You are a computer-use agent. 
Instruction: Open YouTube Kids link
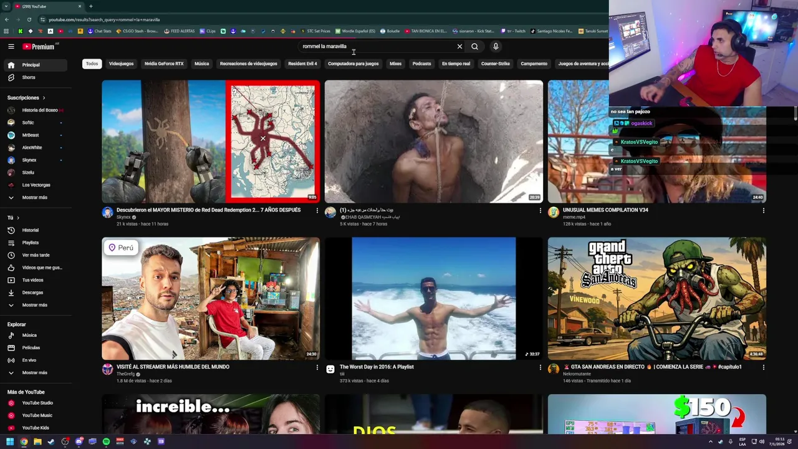click(36, 428)
